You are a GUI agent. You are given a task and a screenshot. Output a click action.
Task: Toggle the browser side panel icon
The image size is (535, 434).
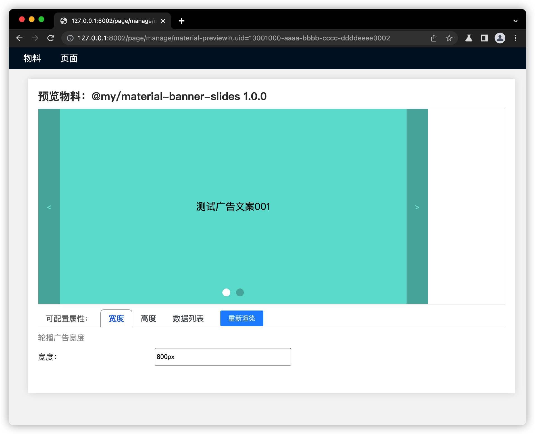484,38
